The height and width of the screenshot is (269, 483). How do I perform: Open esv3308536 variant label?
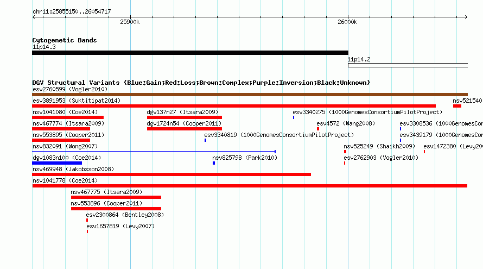click(441, 124)
